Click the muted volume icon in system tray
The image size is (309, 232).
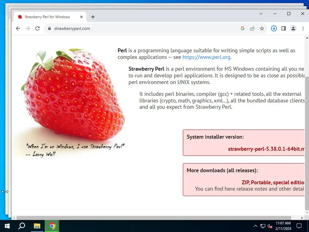270,226
